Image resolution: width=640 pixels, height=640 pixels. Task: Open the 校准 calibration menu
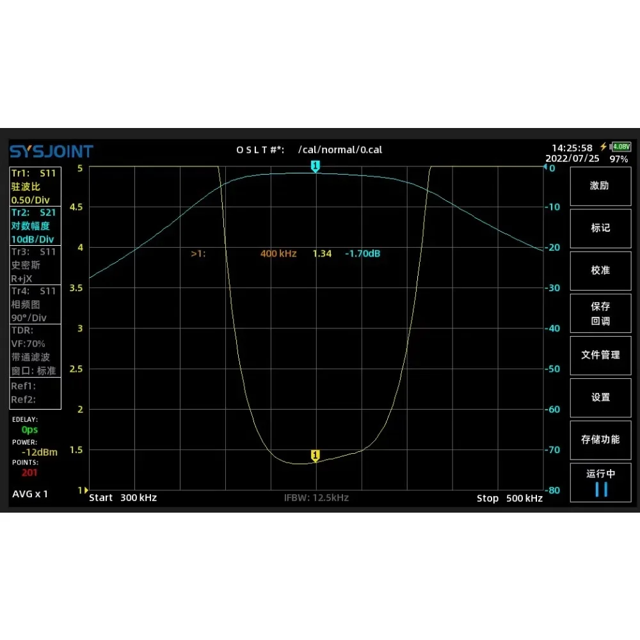(600, 271)
